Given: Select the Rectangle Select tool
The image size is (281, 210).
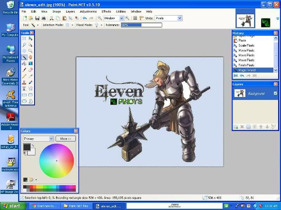Looking at the screenshot, I should pyautogui.click(x=24, y=38).
